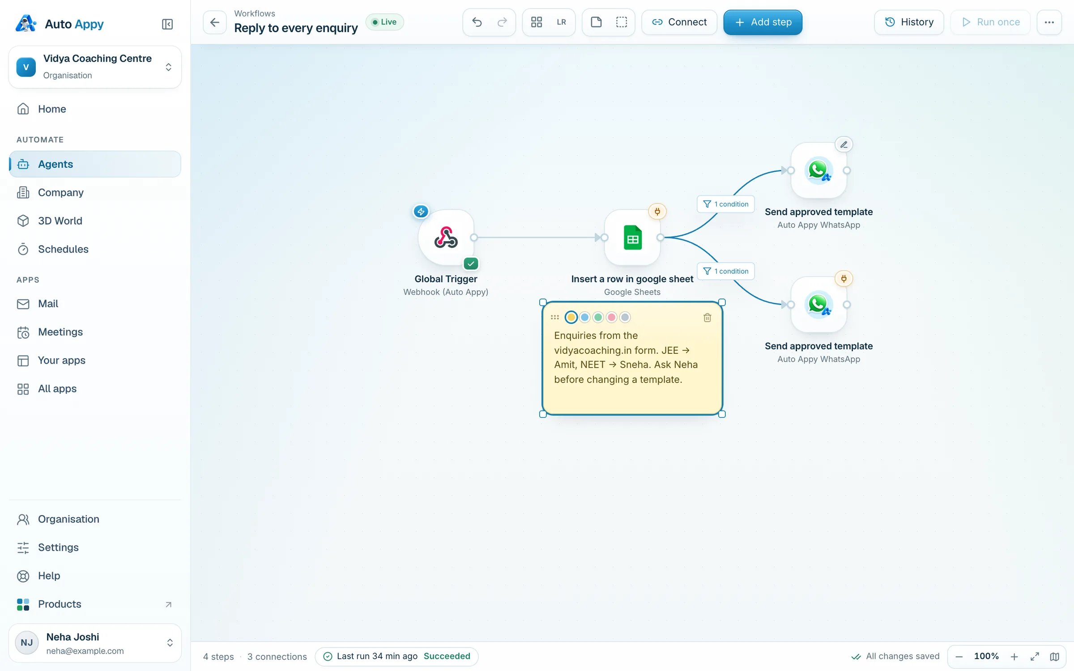Redo the canvas change
The width and height of the screenshot is (1074, 671).
coord(502,22)
